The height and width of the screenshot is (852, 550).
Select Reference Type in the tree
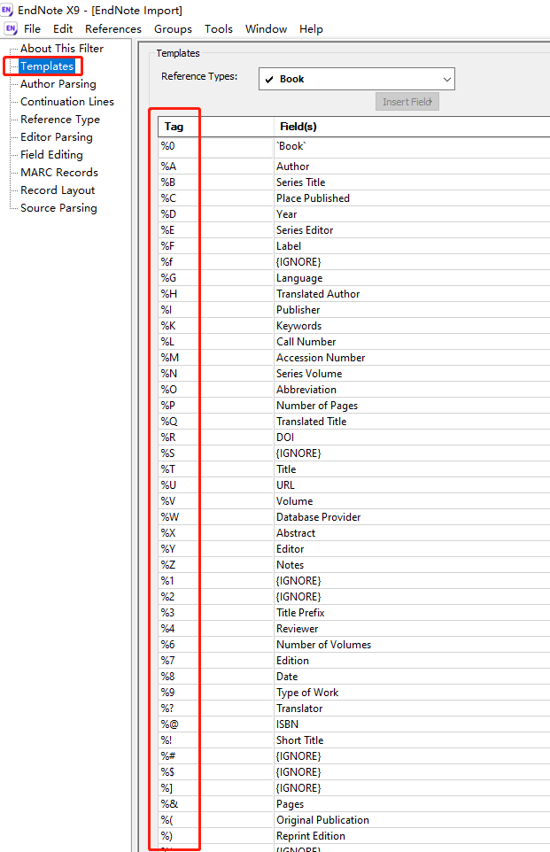pyautogui.click(x=60, y=120)
